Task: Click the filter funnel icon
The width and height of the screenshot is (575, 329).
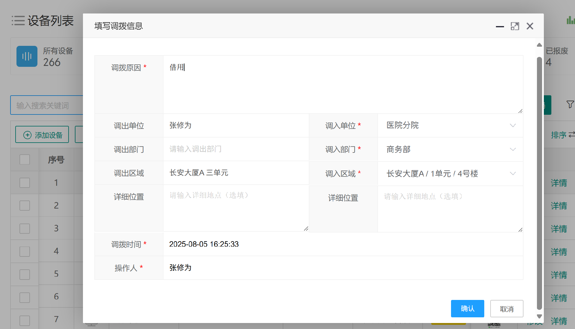Action: [x=570, y=104]
